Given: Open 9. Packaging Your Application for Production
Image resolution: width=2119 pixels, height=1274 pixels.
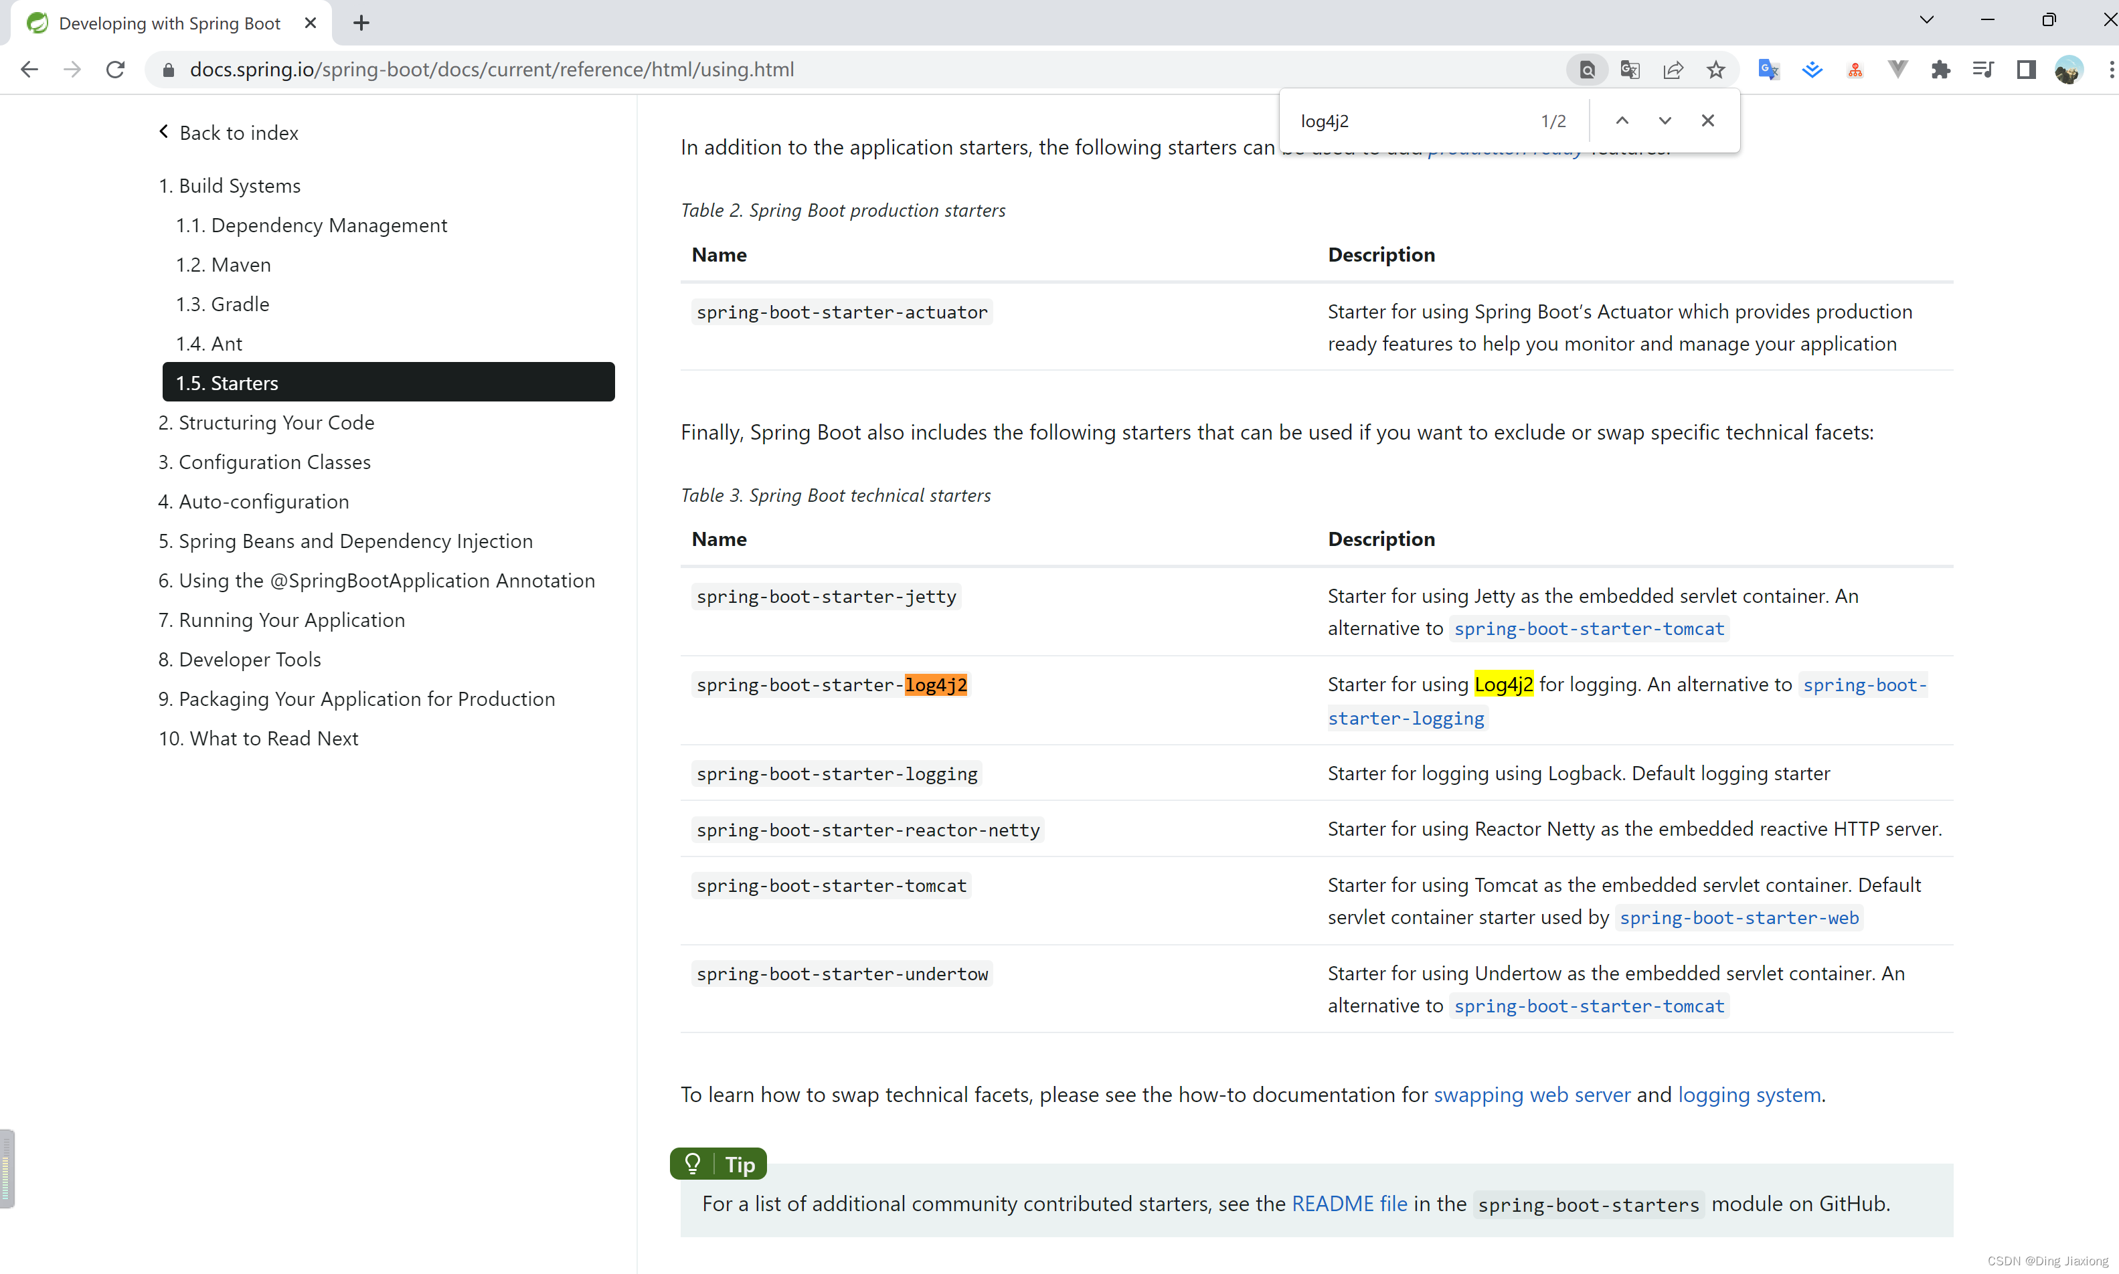Looking at the screenshot, I should pos(356,700).
